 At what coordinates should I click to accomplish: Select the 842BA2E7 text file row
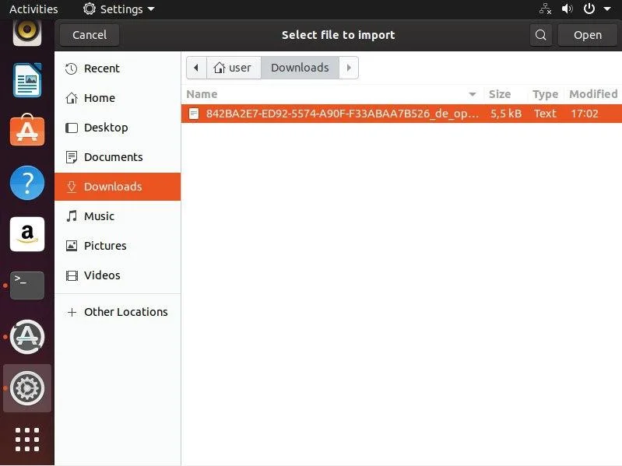click(x=343, y=114)
